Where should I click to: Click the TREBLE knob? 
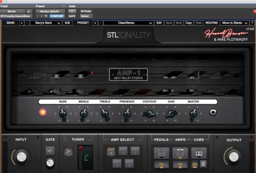(105, 113)
